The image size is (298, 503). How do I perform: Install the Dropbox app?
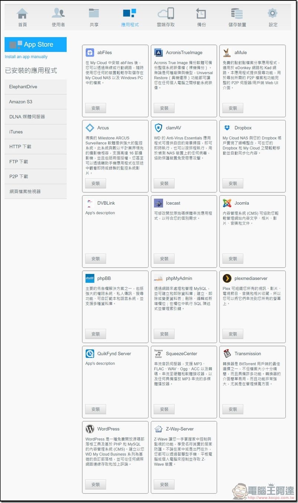point(233,183)
